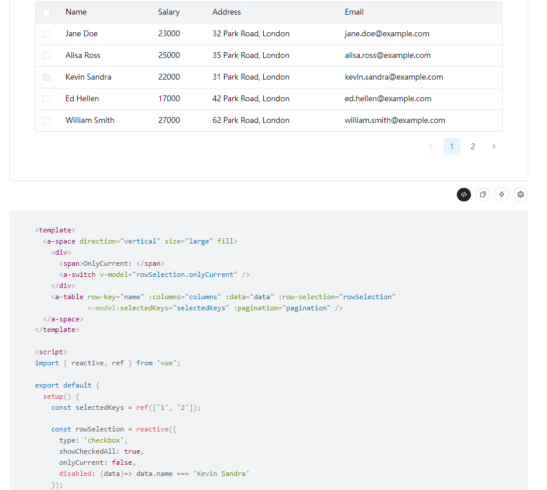Image resolution: width=547 pixels, height=490 pixels.
Task: Click the showCheckedAll: true code line
Action: point(101,451)
